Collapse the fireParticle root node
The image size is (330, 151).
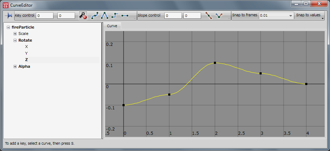pos(8,27)
